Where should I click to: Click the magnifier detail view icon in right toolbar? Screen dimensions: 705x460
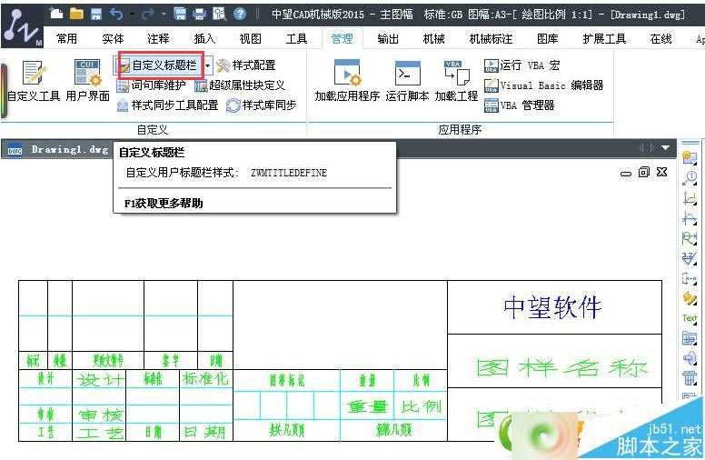pyautogui.click(x=690, y=178)
